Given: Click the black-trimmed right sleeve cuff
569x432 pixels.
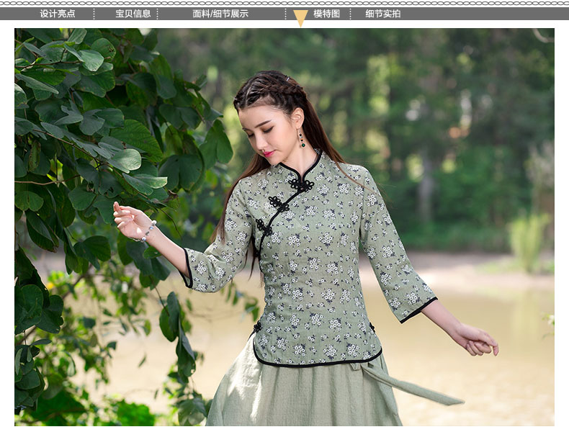Looking at the screenshot, I should tap(419, 310).
